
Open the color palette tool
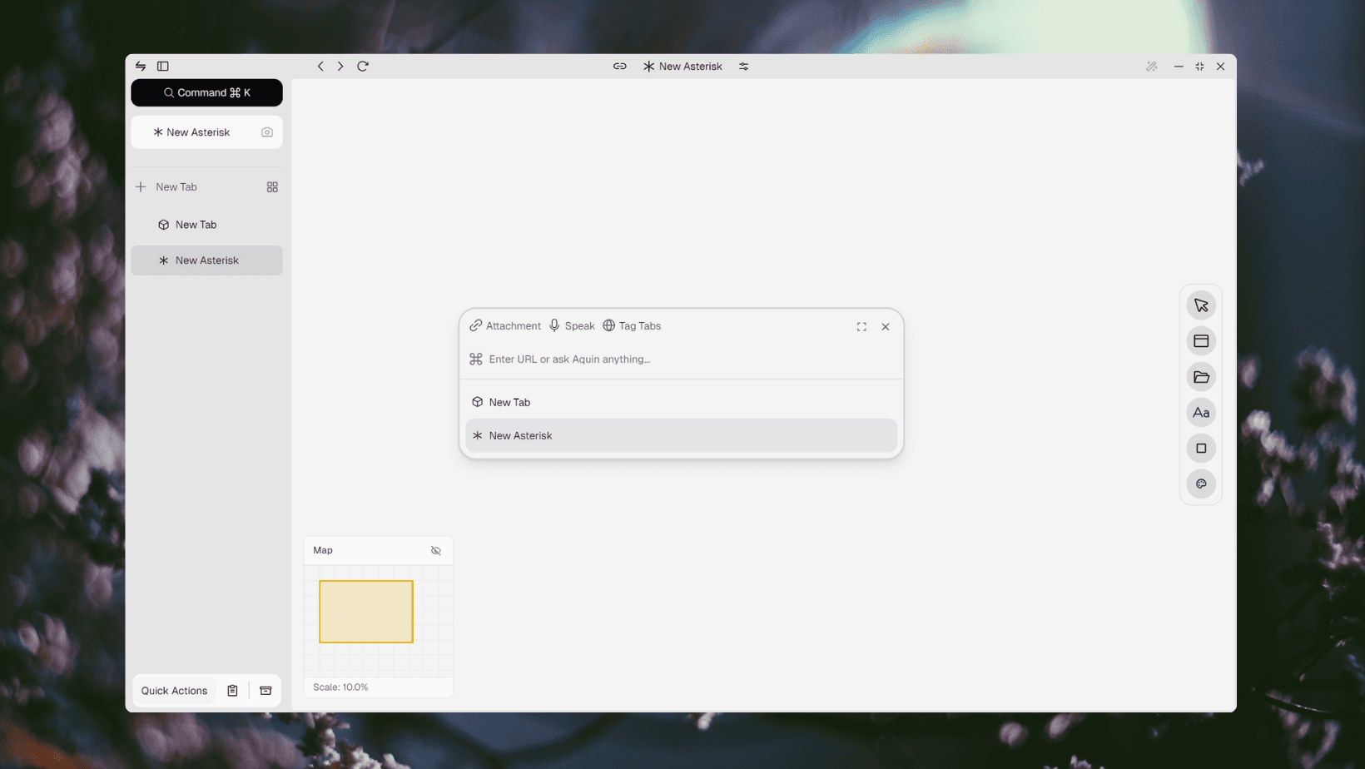point(1201,484)
